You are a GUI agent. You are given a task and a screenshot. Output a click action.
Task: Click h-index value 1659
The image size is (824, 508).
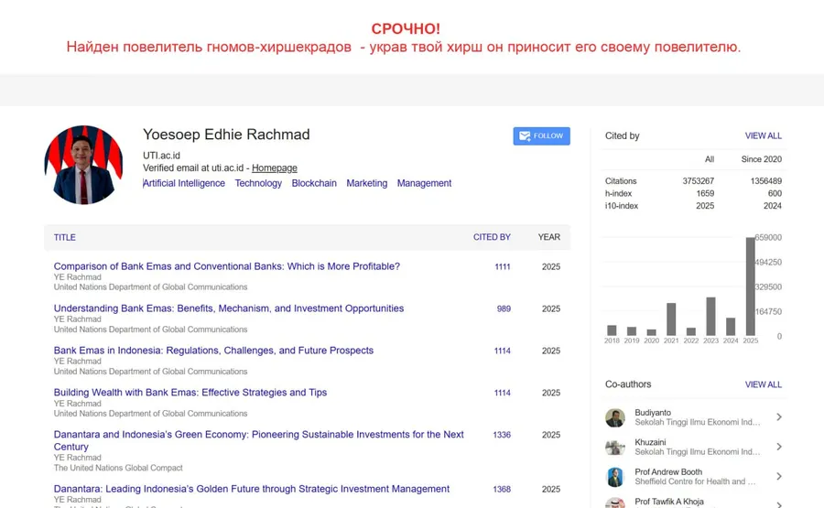coord(705,193)
